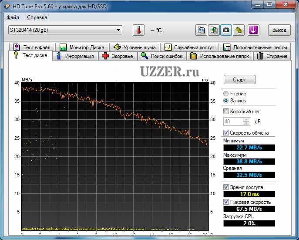The height and width of the screenshot is (240, 299).
Task: Switch to the Стирание tab
Action: pos(272,56)
